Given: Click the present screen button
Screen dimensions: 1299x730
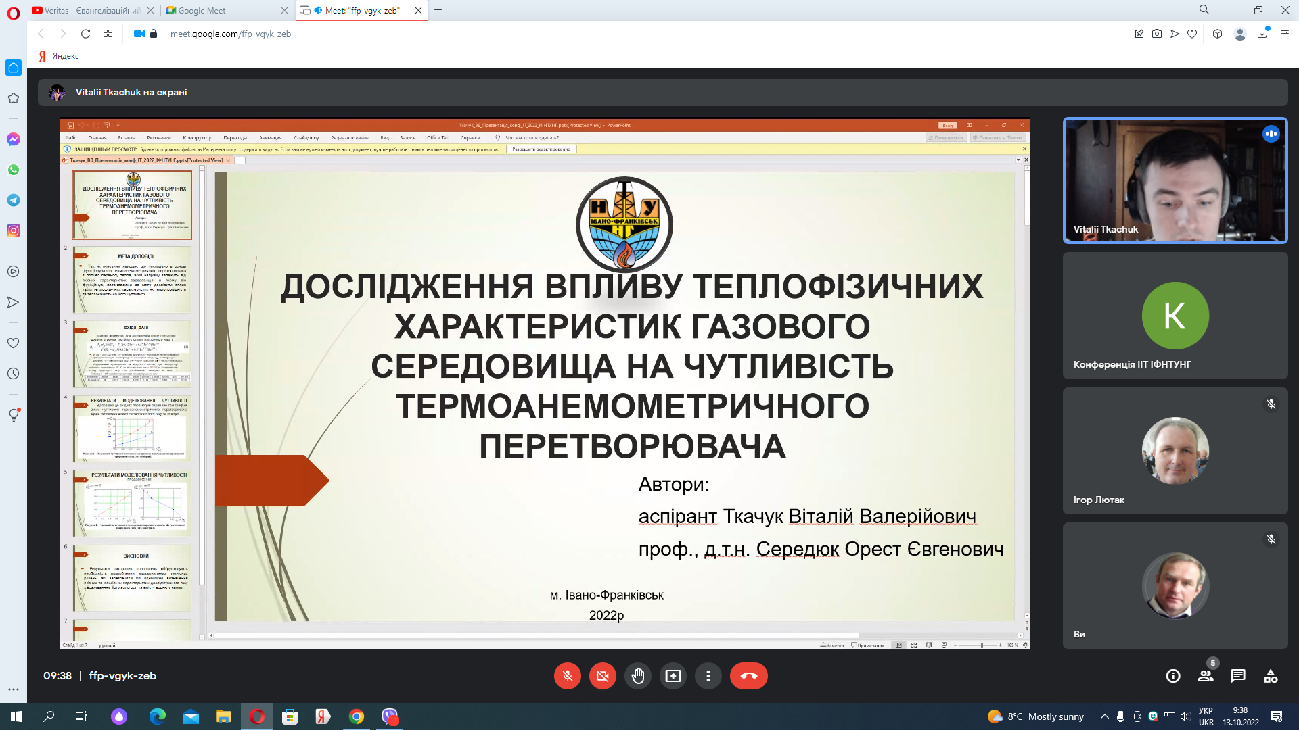Looking at the screenshot, I should tap(673, 676).
